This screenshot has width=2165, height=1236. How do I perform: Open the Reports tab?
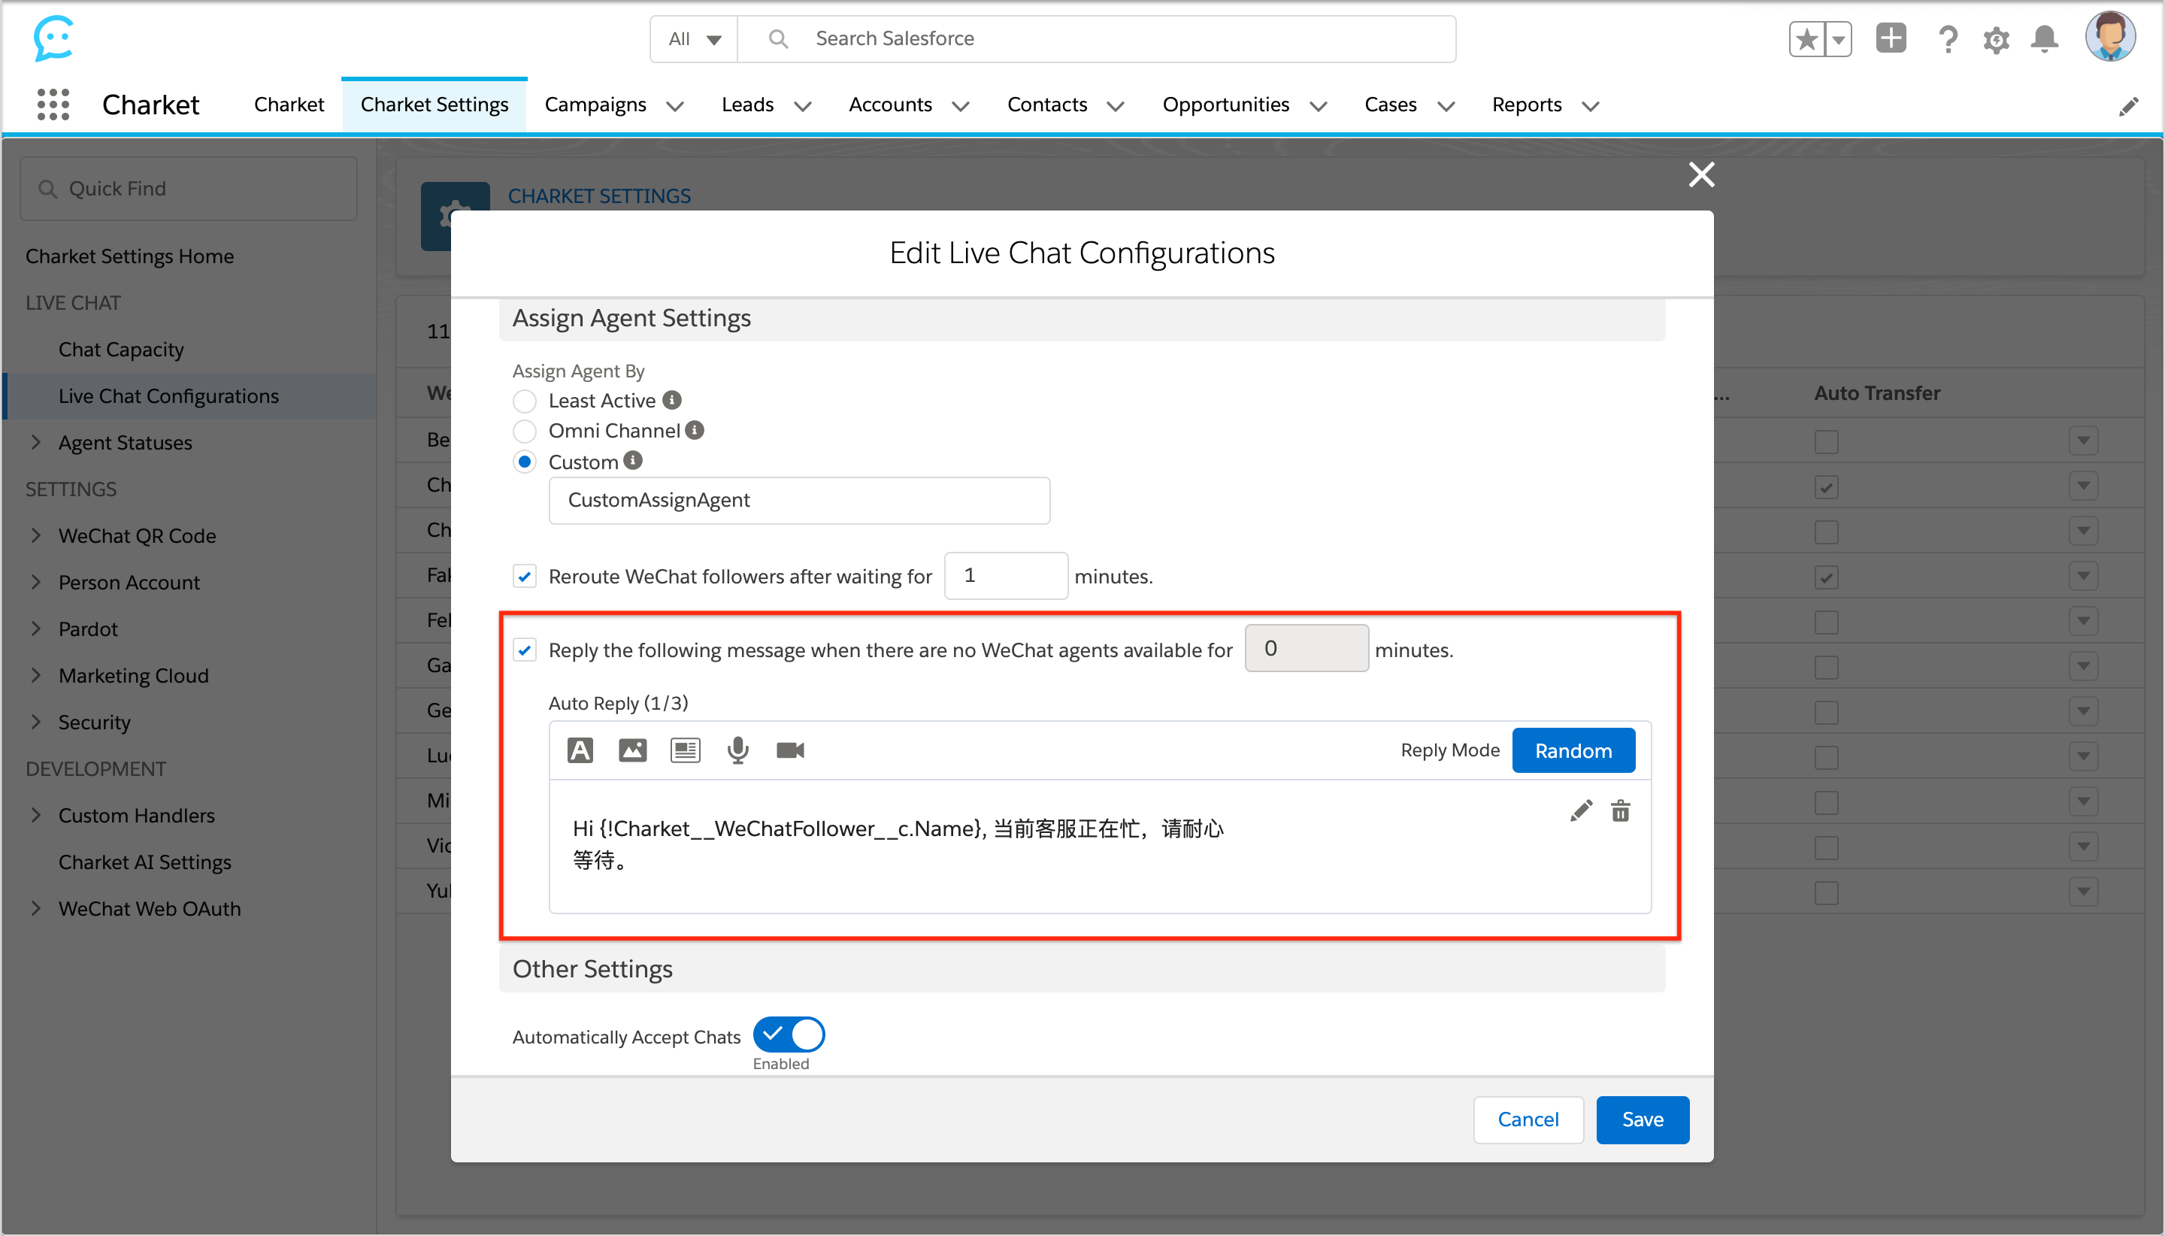coord(1527,105)
